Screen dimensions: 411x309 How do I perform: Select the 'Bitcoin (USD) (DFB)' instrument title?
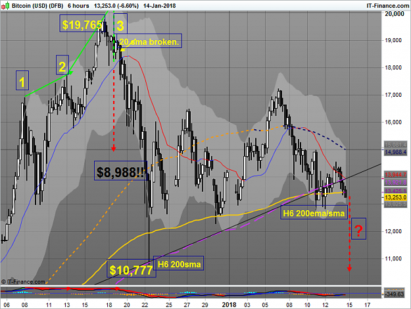click(37, 6)
